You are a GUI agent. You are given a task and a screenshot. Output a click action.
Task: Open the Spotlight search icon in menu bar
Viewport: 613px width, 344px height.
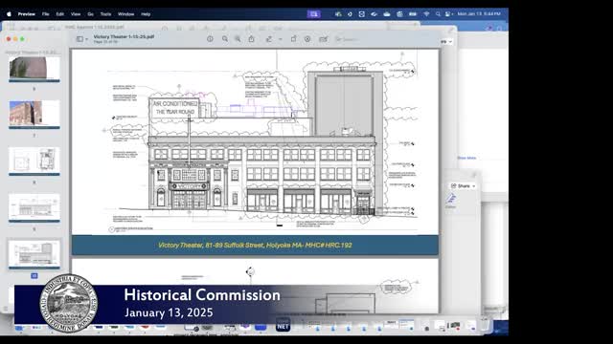[438, 14]
